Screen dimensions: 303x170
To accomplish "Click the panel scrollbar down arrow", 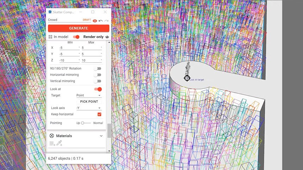I will [109, 151].
